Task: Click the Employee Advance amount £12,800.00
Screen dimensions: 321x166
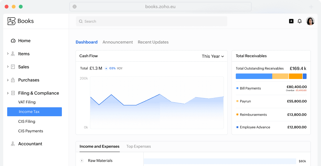Action: point(297,127)
